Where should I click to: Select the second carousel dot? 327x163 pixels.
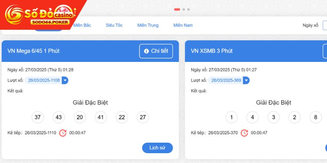[x=184, y=9]
